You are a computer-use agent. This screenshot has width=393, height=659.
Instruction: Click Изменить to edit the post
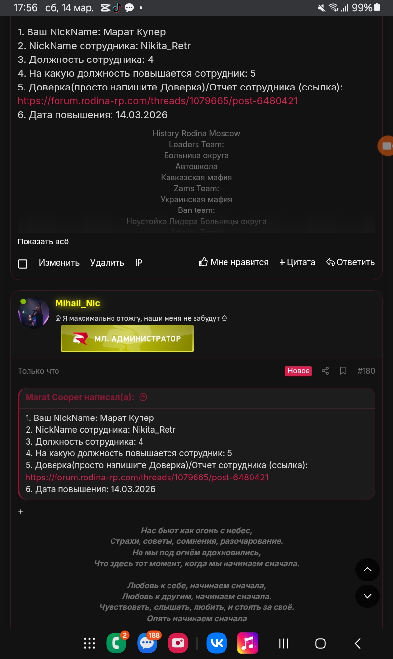[59, 263]
